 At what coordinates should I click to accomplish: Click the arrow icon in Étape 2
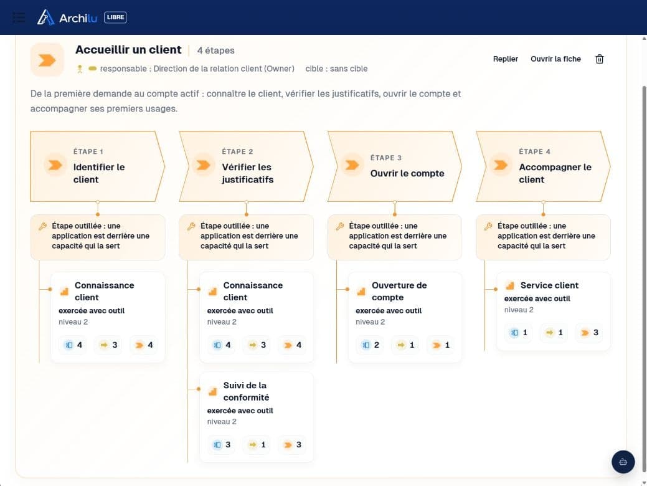(x=204, y=165)
